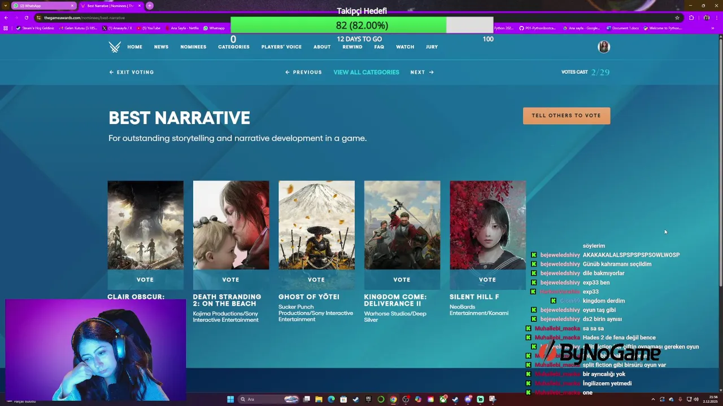Open WATCH navigation item
Image resolution: width=723 pixels, height=406 pixels.
tap(405, 47)
